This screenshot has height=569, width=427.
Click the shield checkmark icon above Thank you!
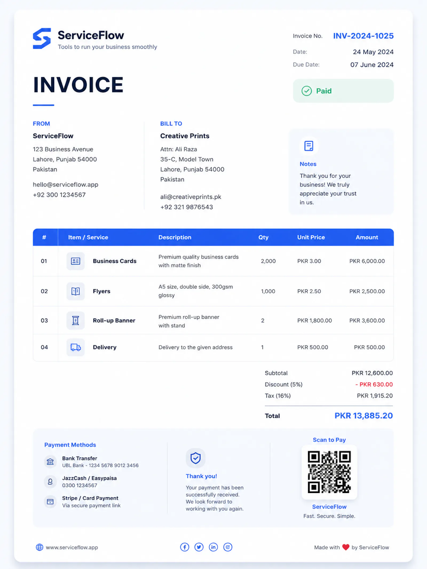tap(196, 458)
